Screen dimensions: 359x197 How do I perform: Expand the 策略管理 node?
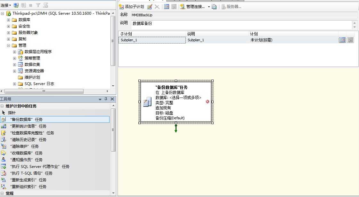[x=15, y=58]
